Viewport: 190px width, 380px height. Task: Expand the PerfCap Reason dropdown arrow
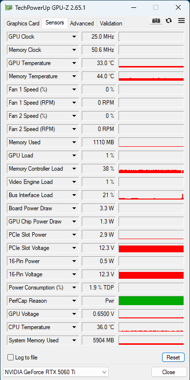74,301
